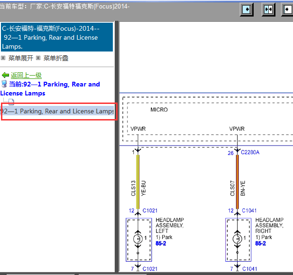The image size is (293, 275).
Task: Open the left 85-2 cross-reference link
Action: (x=161, y=243)
